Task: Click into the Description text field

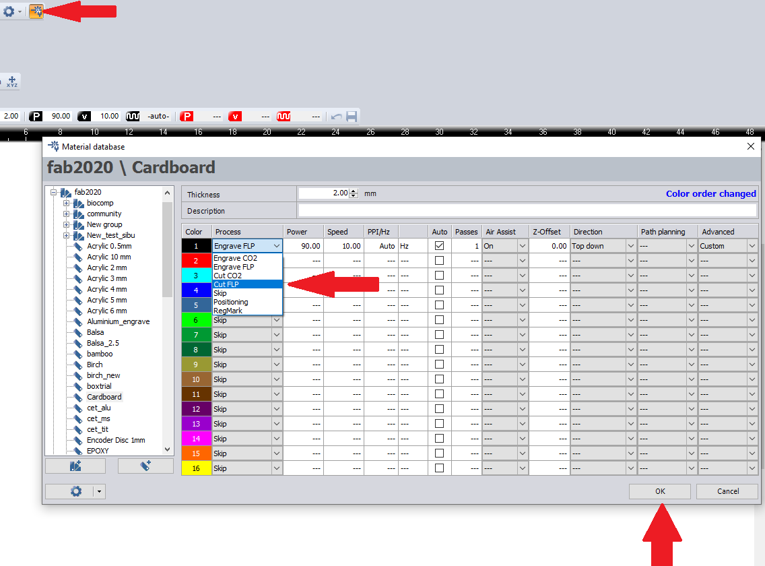Action: pyautogui.click(x=527, y=211)
